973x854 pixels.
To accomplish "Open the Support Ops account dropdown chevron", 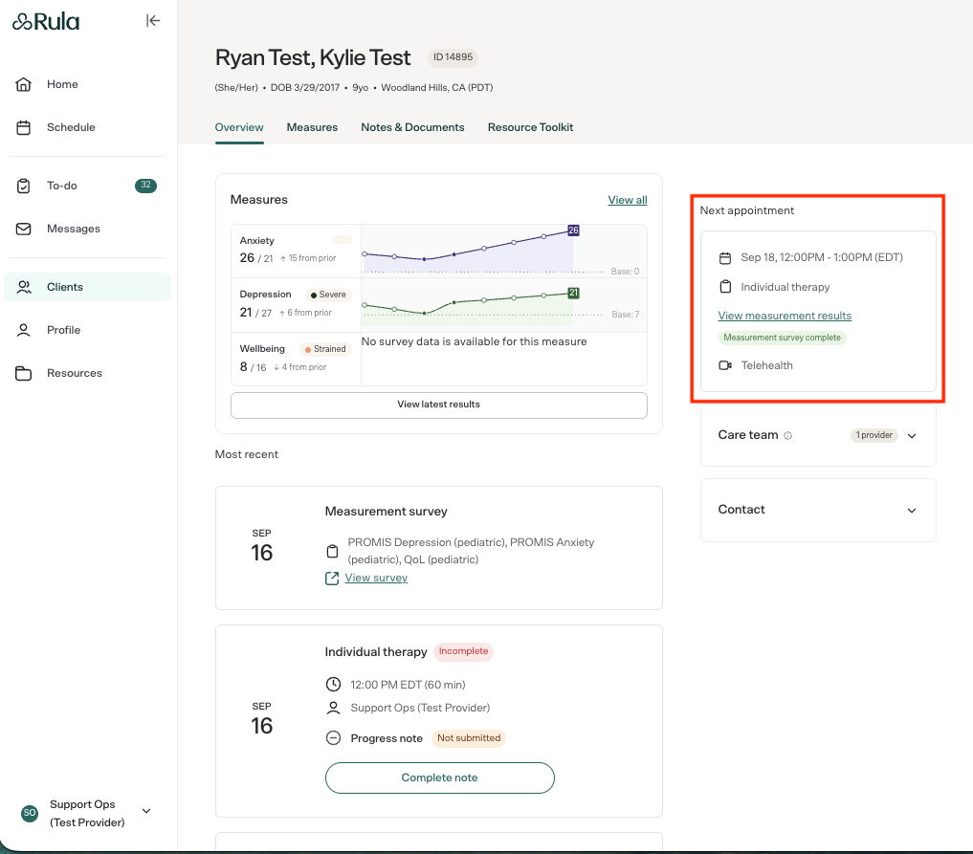I will click(x=146, y=811).
